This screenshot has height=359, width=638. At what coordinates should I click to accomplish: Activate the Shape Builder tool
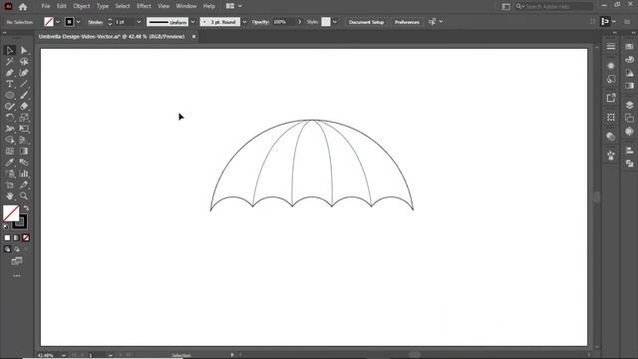coord(10,140)
